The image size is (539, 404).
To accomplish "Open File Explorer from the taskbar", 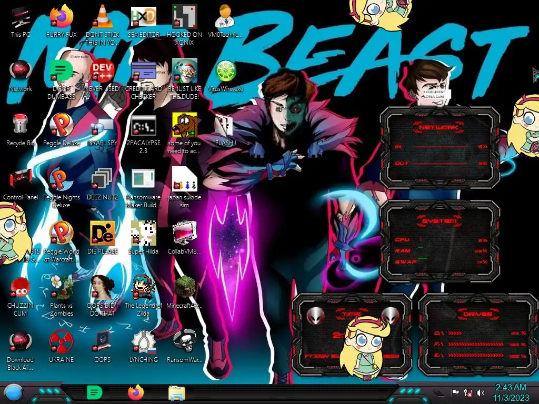I will tap(177, 393).
